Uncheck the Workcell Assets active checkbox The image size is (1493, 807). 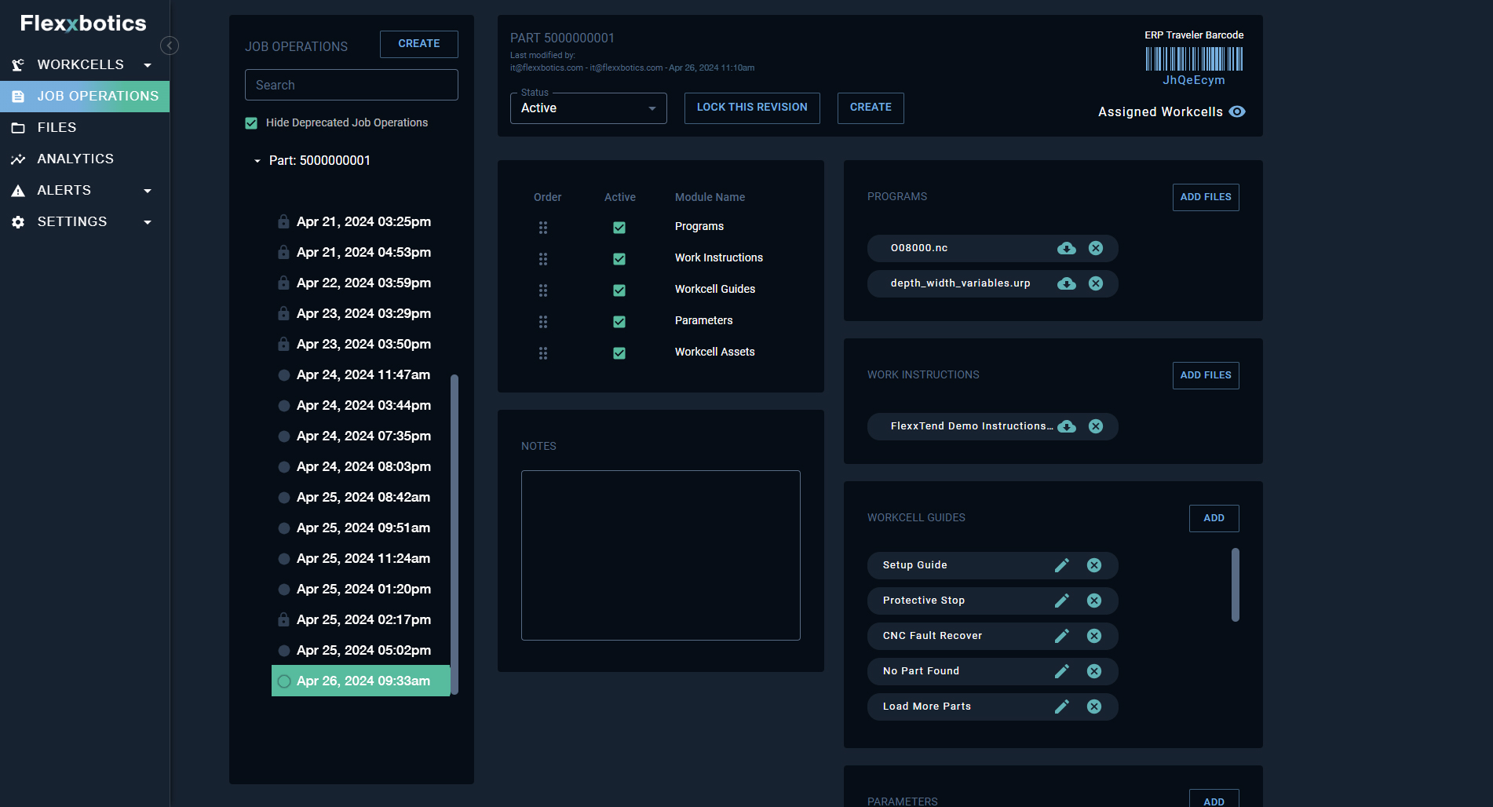coord(619,352)
